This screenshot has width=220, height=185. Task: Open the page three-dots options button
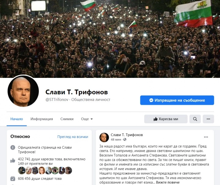208,119
